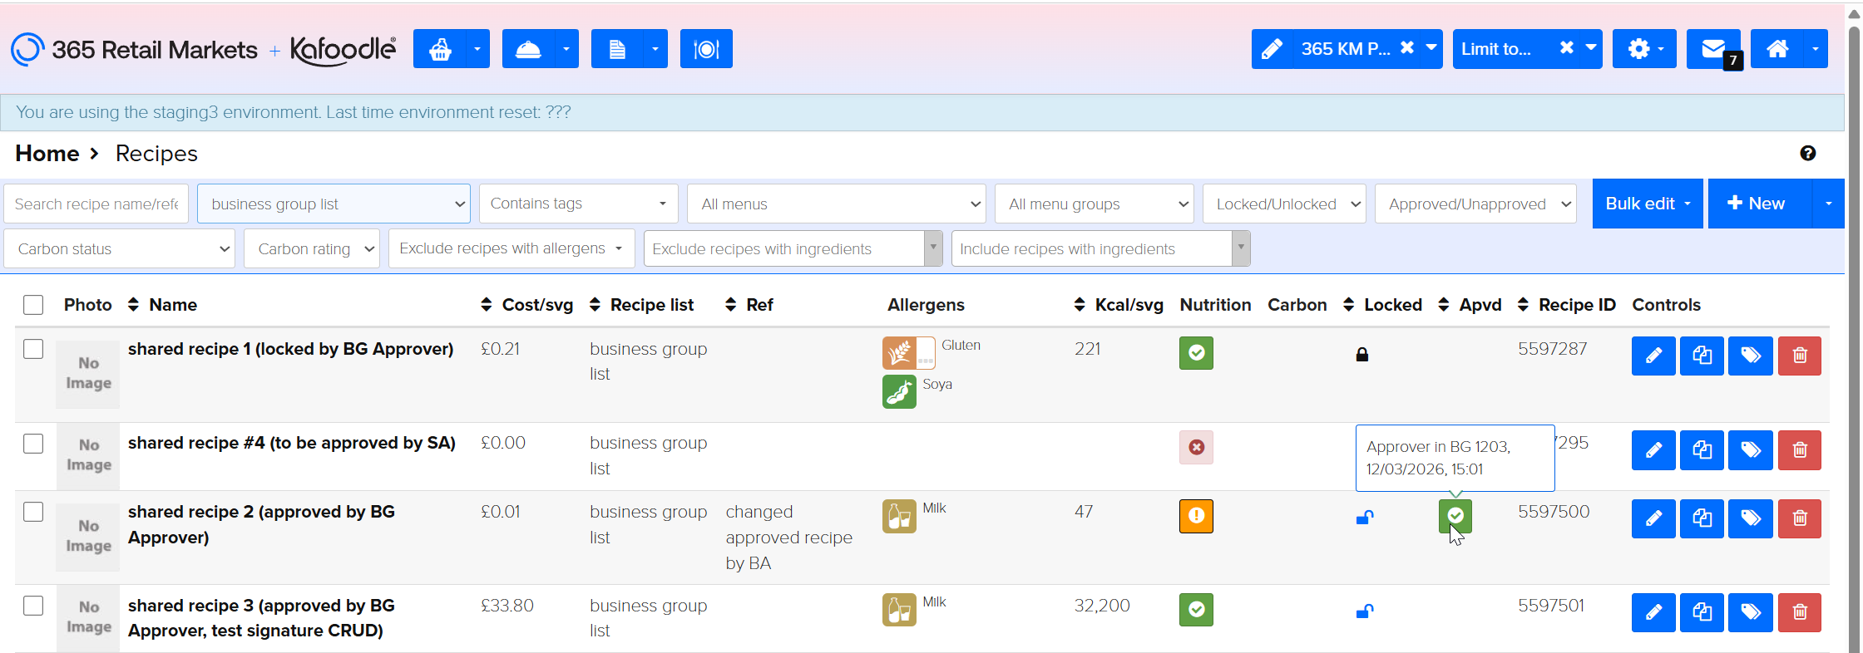This screenshot has width=1863, height=653.
Task: Select checkbox for shared recipe 2
Action: 33,512
